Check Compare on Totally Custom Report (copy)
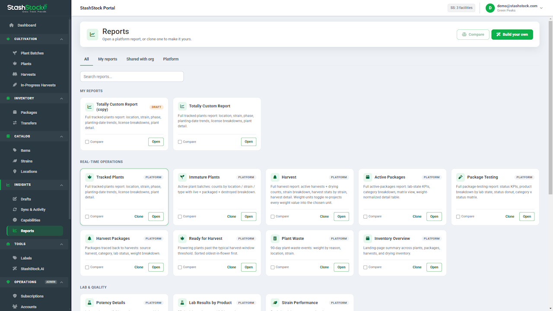The height and width of the screenshot is (311, 553). (87, 142)
